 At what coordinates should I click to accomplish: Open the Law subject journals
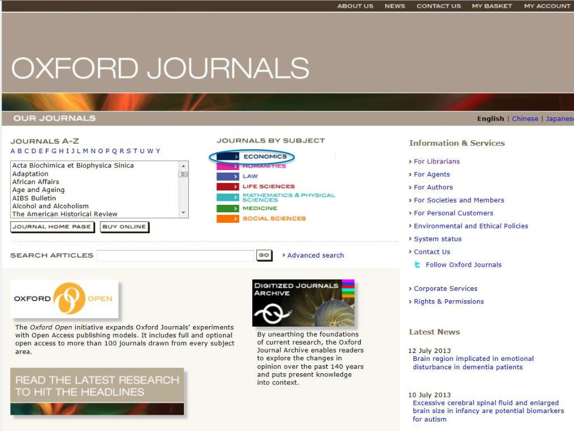tap(250, 176)
